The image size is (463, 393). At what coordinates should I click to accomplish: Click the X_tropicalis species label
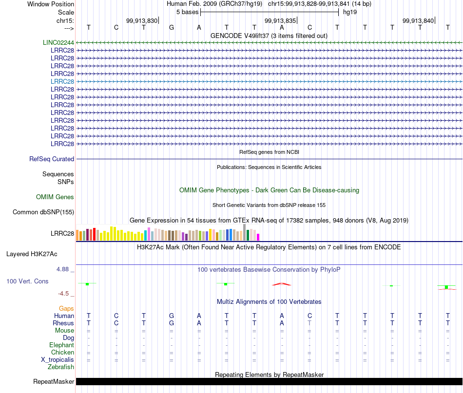tap(58, 360)
